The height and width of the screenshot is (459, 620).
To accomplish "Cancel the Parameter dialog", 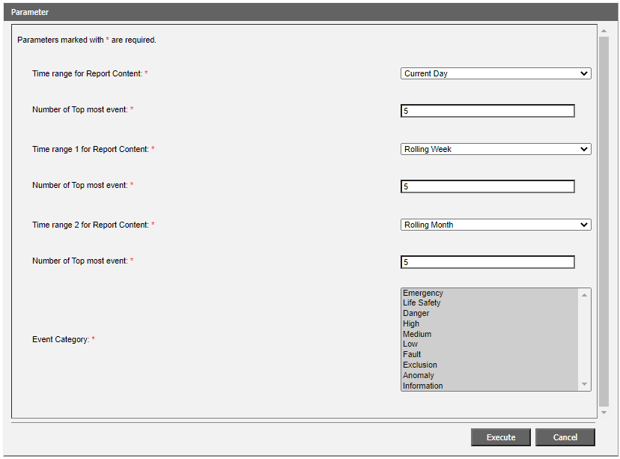I will (x=565, y=437).
